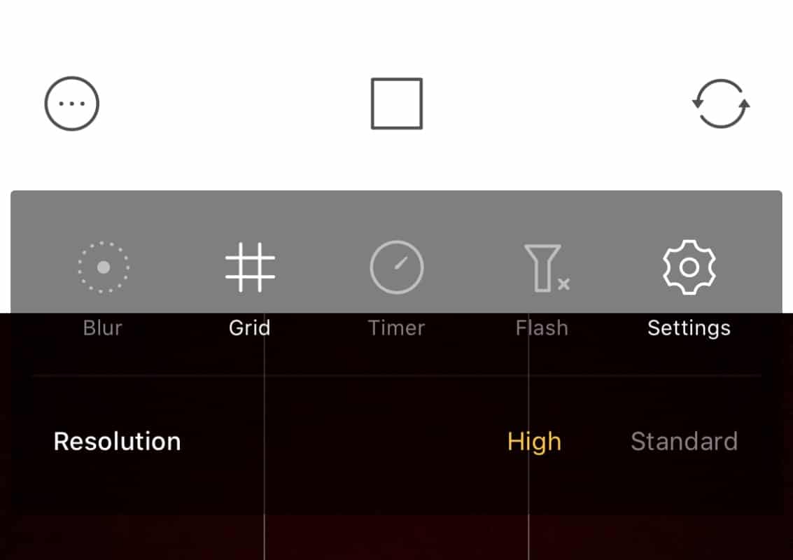This screenshot has width=793, height=560.
Task: Tap the Blur text label
Action: pos(103,328)
